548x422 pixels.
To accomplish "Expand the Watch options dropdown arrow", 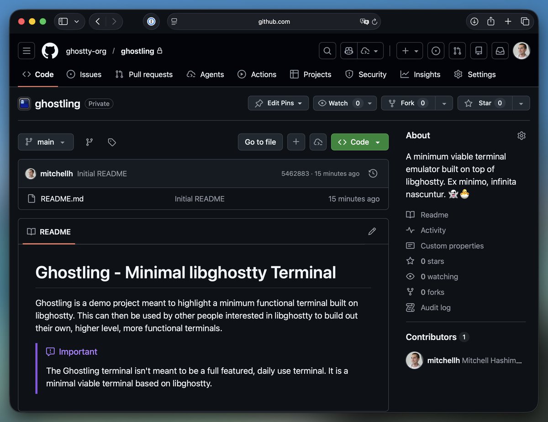I will click(370, 103).
